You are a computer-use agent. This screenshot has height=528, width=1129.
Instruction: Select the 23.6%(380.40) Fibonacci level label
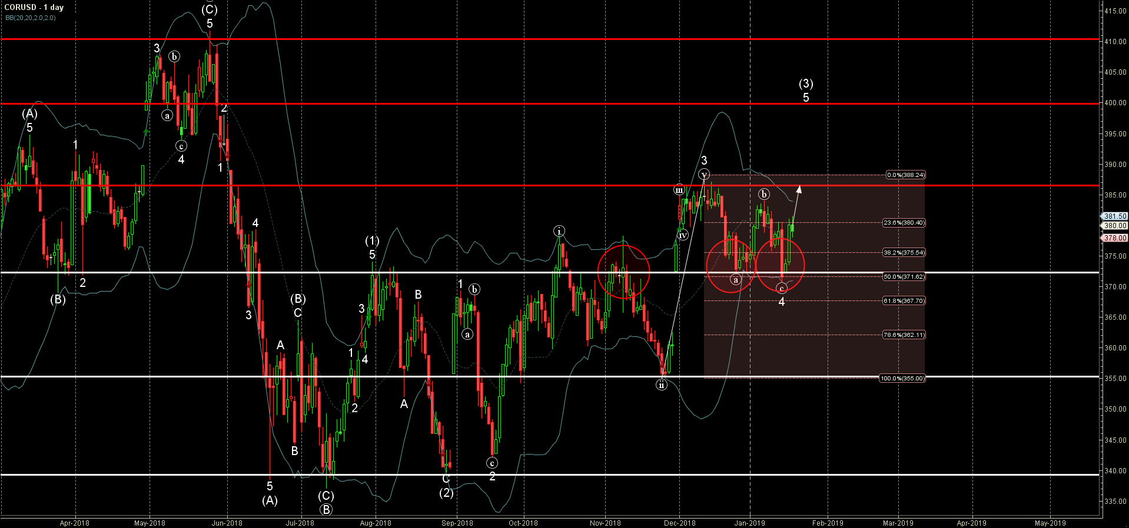[904, 223]
